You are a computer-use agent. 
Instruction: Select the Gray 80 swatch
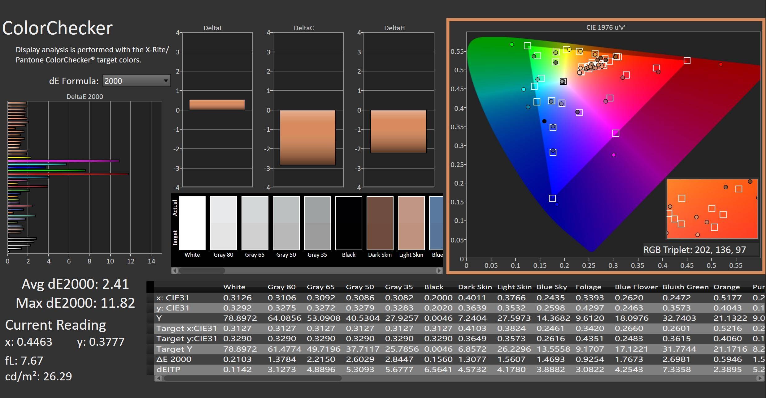[x=223, y=223]
